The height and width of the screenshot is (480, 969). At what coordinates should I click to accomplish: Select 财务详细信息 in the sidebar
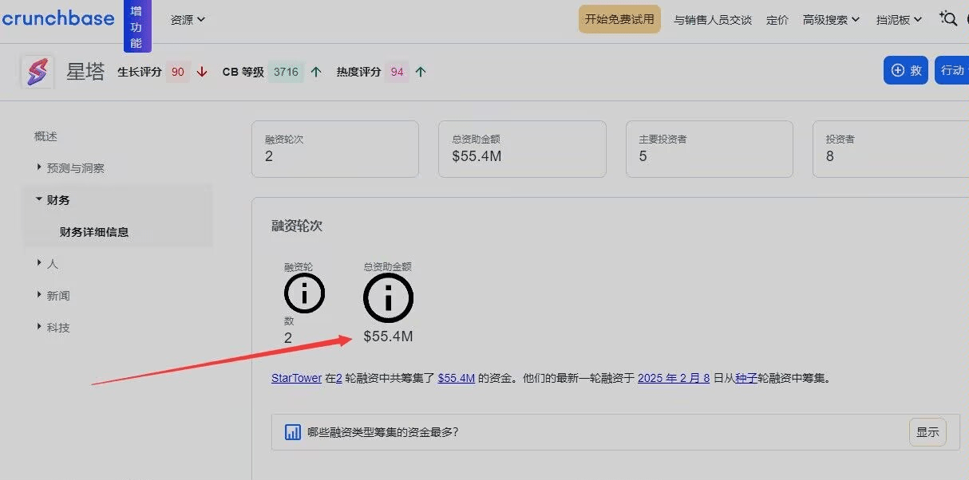tap(94, 232)
